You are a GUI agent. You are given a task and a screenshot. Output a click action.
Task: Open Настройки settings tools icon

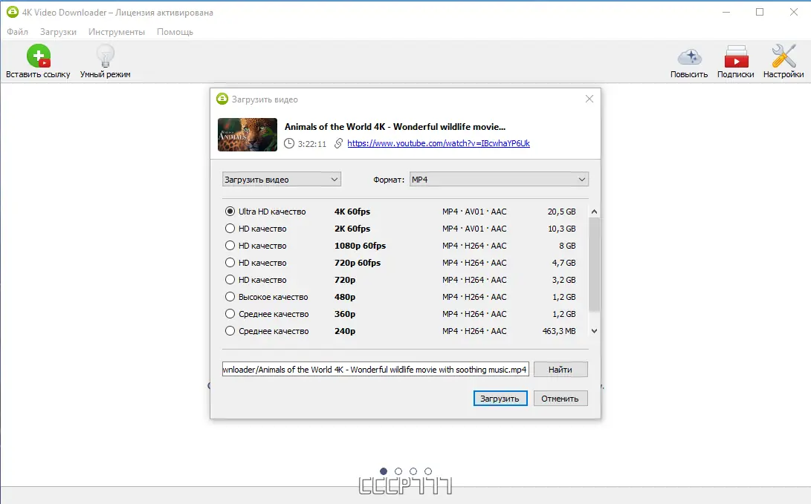tap(783, 56)
